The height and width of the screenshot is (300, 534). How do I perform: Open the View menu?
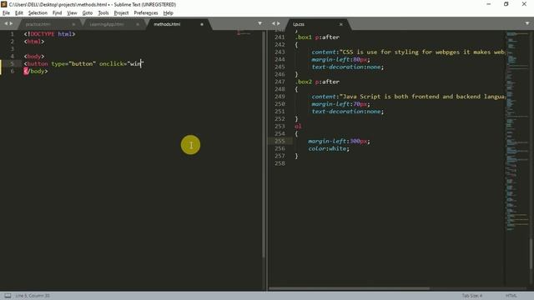point(72,13)
